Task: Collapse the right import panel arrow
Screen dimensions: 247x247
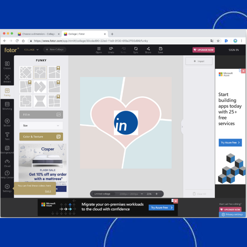Action: click(x=182, y=127)
